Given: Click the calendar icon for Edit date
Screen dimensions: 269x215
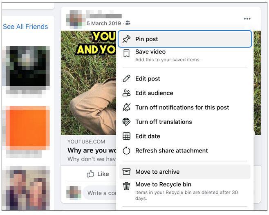Looking at the screenshot, I should tap(127, 136).
